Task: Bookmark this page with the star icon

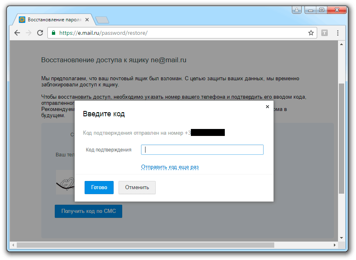Action: (x=311, y=33)
